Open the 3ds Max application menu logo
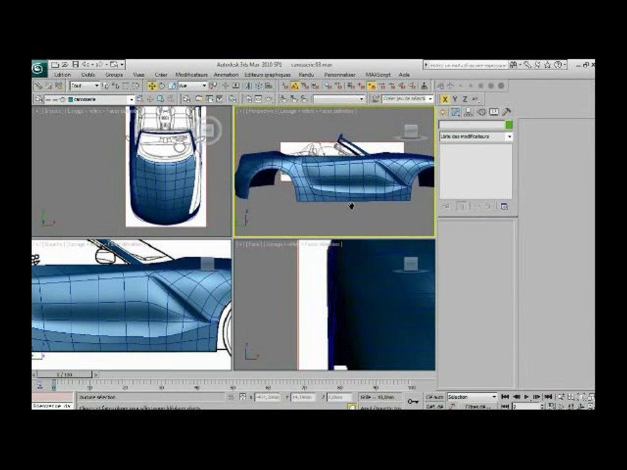This screenshot has height=470, width=627. 39,69
